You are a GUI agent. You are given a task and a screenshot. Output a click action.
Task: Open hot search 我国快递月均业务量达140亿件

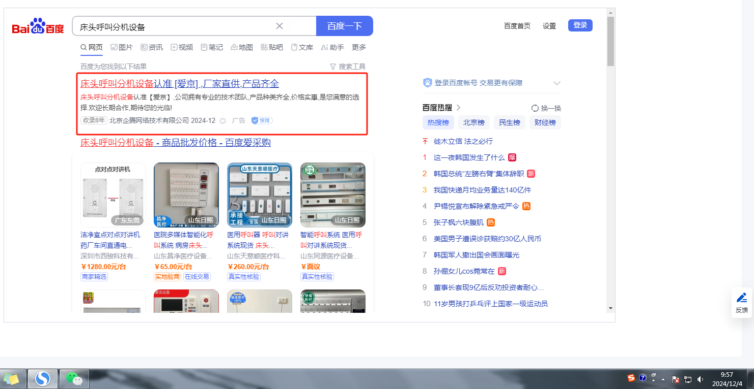[x=482, y=190]
